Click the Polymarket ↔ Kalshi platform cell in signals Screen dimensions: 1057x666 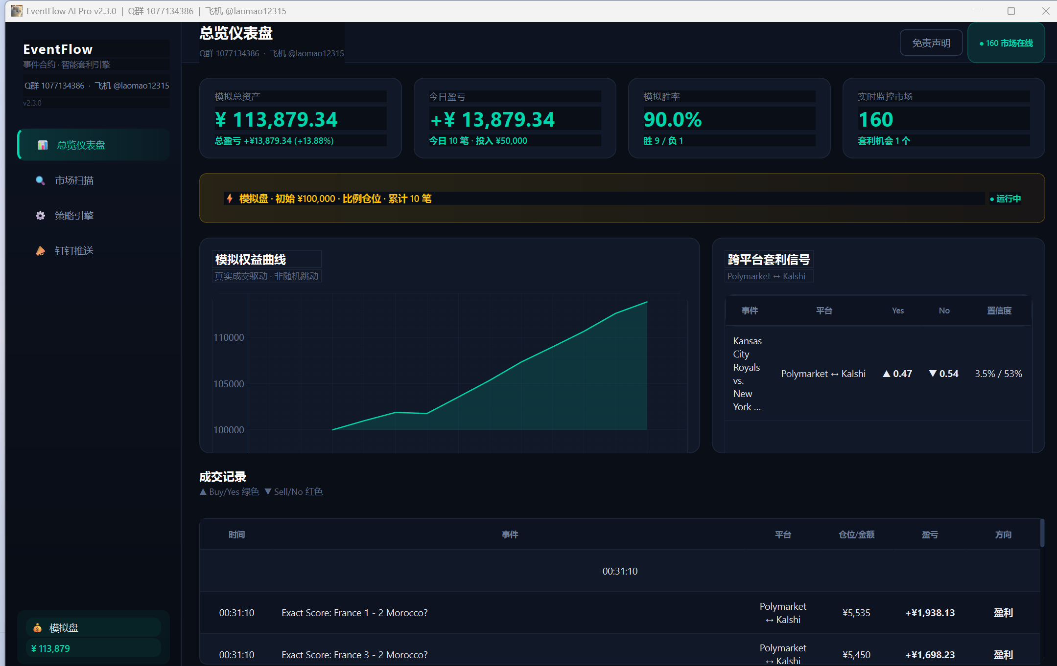tap(823, 374)
